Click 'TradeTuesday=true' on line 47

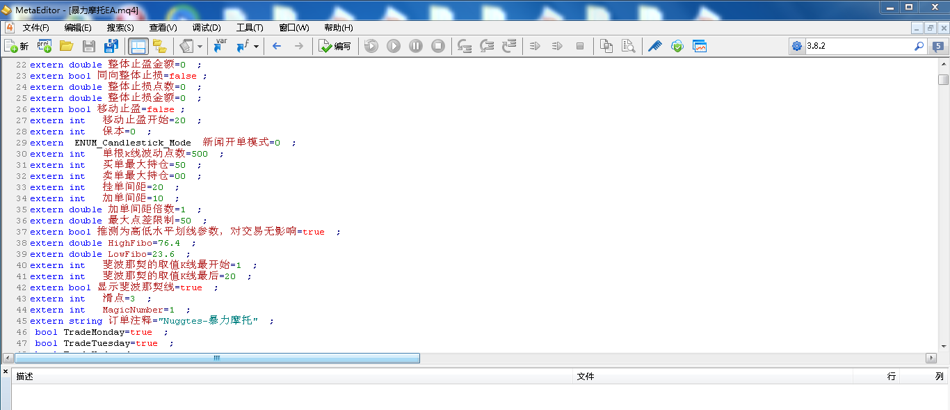(x=111, y=343)
